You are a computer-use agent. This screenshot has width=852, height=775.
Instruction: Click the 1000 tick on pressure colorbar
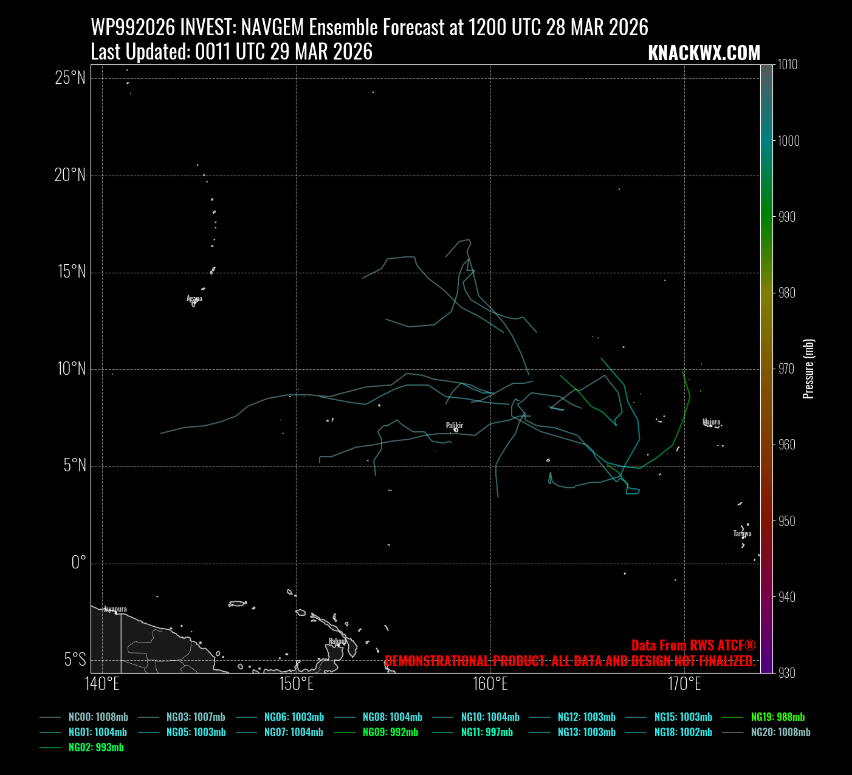[x=789, y=141]
